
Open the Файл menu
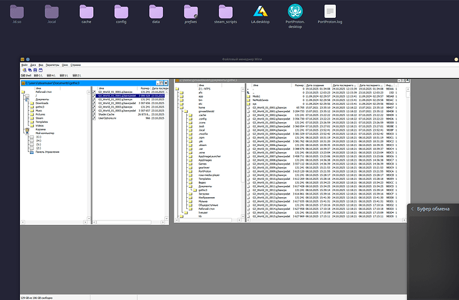click(25, 65)
